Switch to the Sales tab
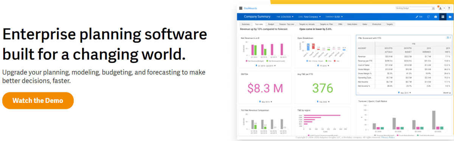The height and width of the screenshot is (141, 454). point(365,24)
